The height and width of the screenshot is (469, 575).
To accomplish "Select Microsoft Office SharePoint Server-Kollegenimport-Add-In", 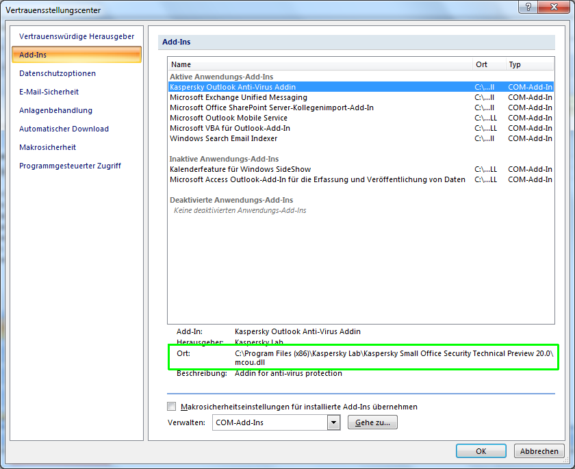I will click(x=361, y=107).
